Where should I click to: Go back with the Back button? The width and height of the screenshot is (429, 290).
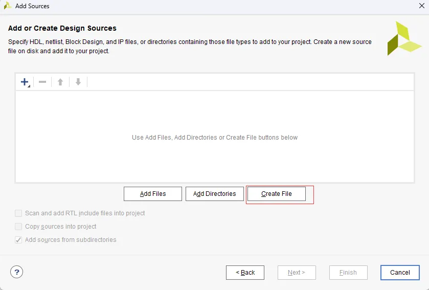(x=245, y=273)
